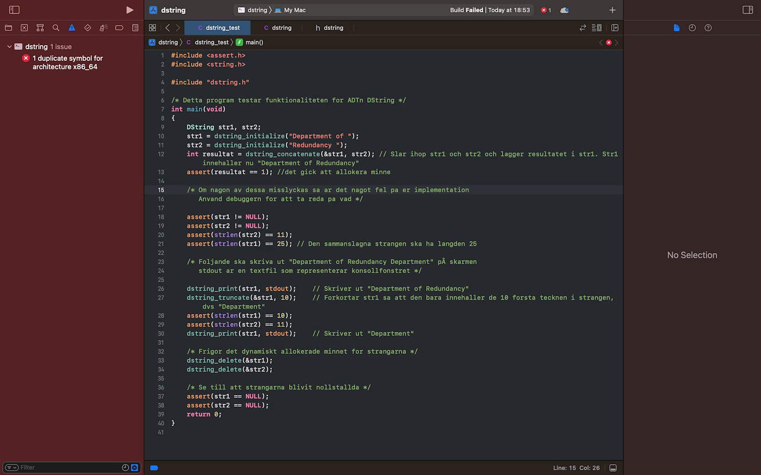Switch to the dstring C source tab
The height and width of the screenshot is (475, 761).
[x=278, y=28]
